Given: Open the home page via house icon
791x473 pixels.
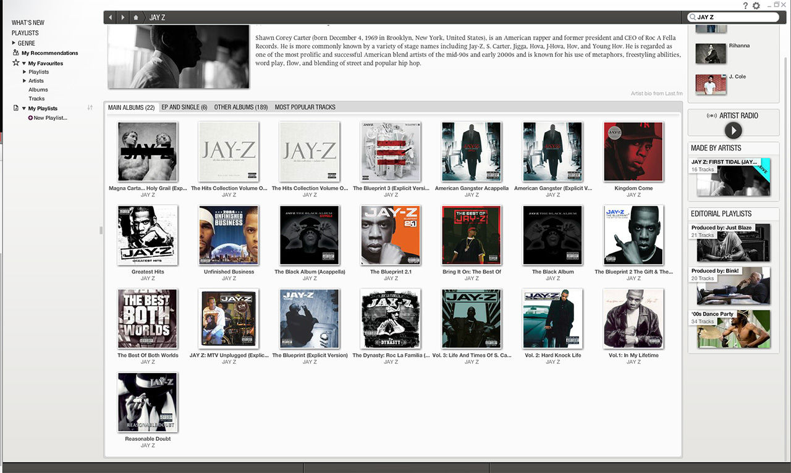Looking at the screenshot, I should 137,17.
